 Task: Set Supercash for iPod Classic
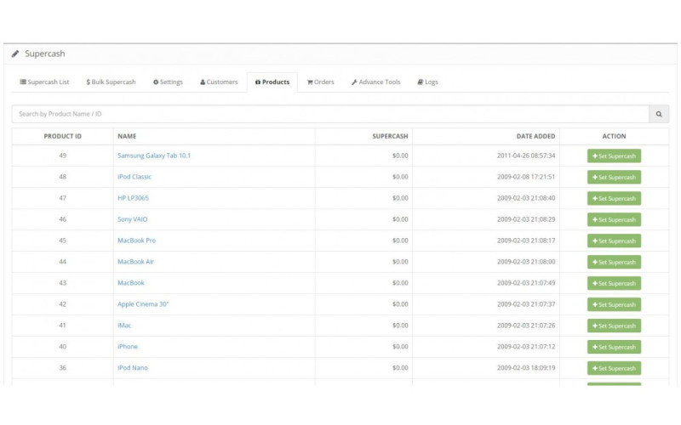614,178
